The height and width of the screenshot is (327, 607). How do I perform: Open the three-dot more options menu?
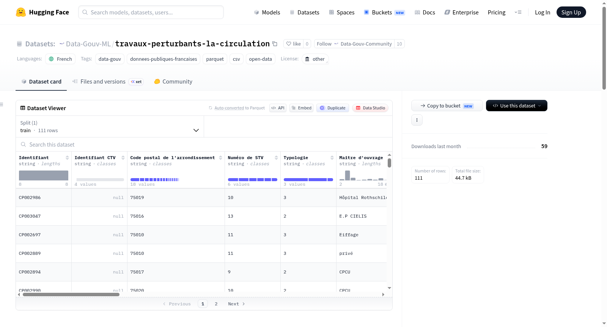pyautogui.click(x=417, y=120)
